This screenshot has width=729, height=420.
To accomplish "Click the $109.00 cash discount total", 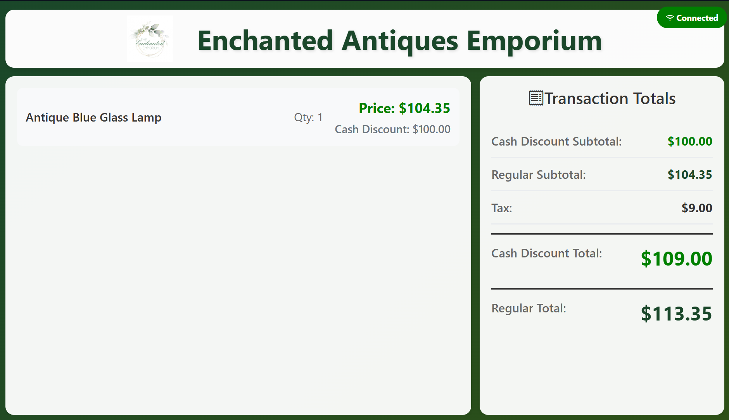I will pos(676,259).
